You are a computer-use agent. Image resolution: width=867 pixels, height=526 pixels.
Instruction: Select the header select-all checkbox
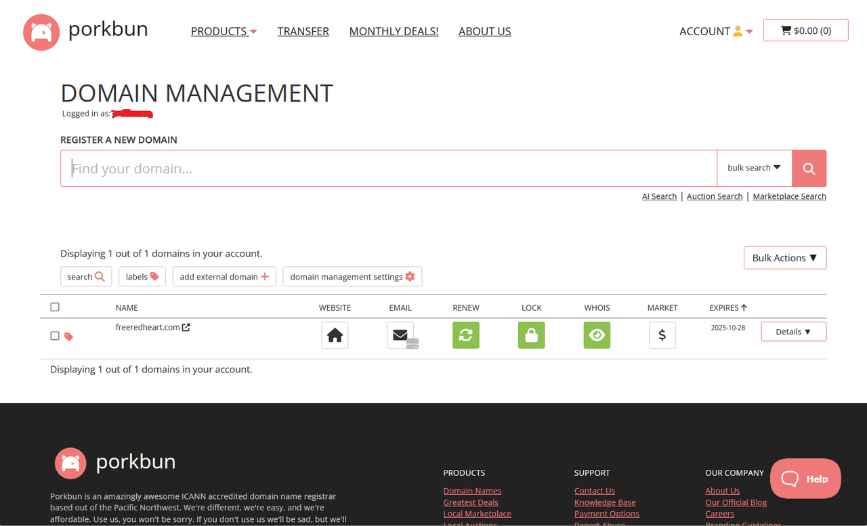click(55, 307)
